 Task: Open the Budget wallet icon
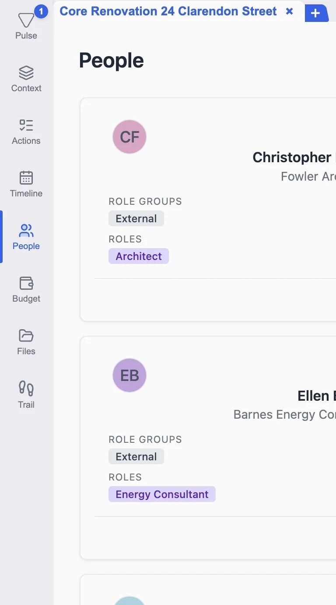(26, 283)
